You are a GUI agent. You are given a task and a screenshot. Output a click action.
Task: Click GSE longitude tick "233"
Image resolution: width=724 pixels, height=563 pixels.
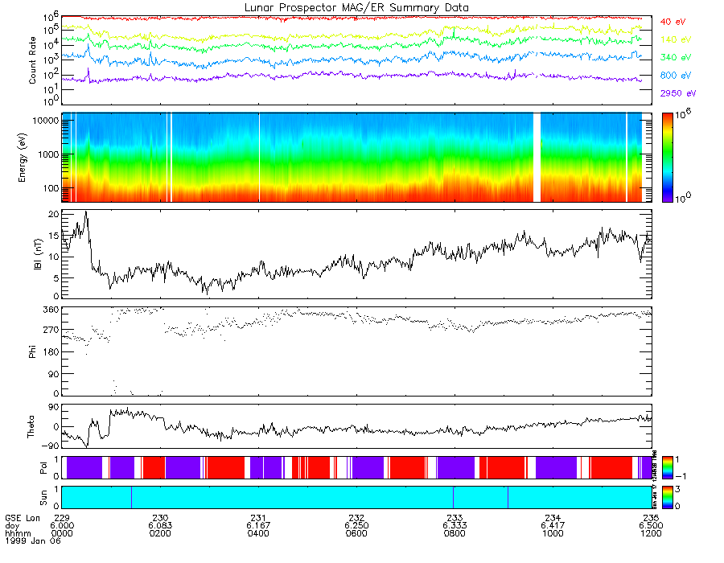(x=455, y=518)
